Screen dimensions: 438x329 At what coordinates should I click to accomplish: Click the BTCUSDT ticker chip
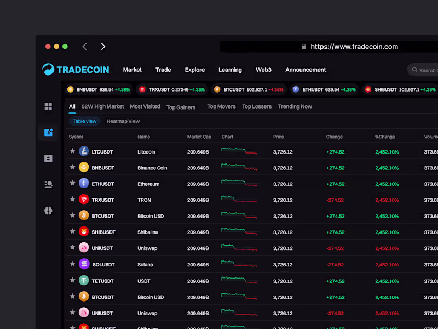point(249,89)
